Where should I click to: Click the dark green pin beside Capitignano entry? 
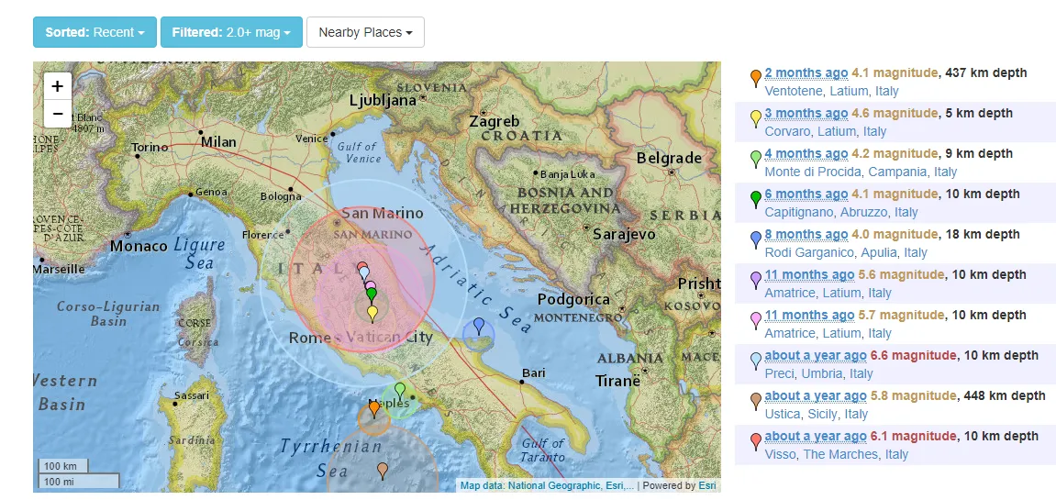[x=756, y=199]
